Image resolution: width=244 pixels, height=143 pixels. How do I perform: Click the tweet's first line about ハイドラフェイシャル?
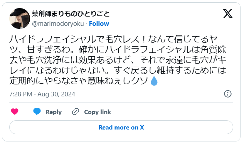click(113, 39)
